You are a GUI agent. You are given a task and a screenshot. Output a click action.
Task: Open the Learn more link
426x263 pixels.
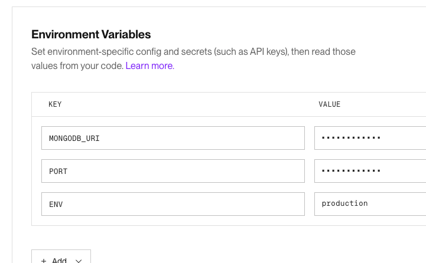149,65
